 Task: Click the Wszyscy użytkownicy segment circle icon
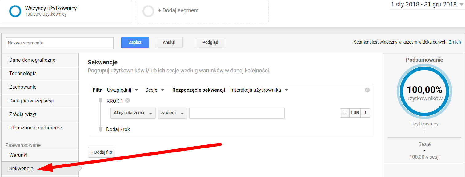click(15, 11)
